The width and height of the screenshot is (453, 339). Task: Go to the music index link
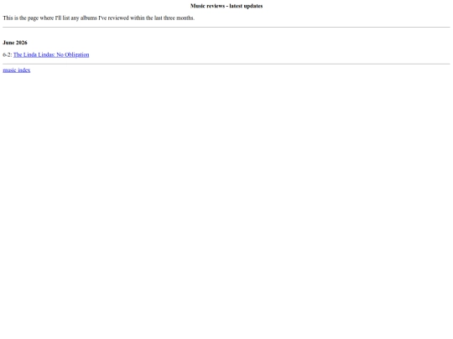click(x=17, y=70)
